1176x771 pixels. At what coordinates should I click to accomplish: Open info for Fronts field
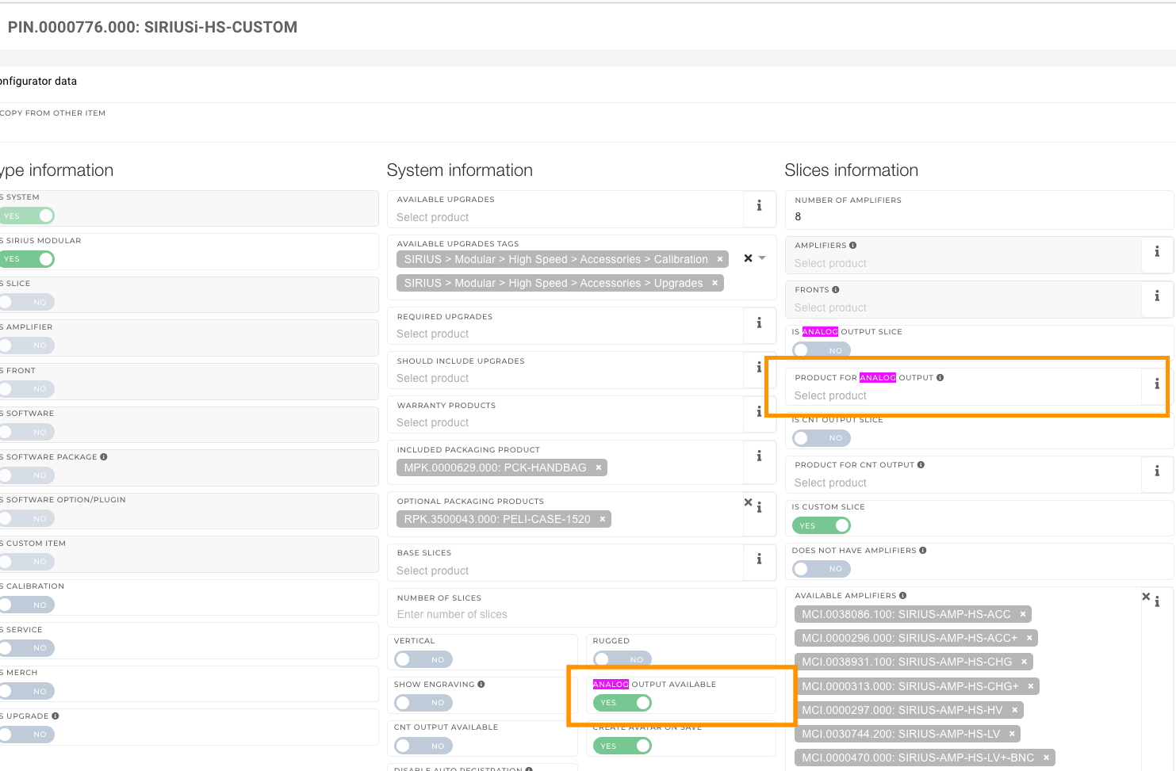pyautogui.click(x=1157, y=296)
